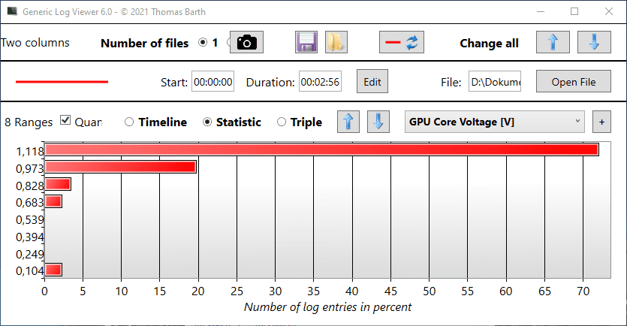
Task: Maximize the Generic Log Viewer window
Action: 574,11
